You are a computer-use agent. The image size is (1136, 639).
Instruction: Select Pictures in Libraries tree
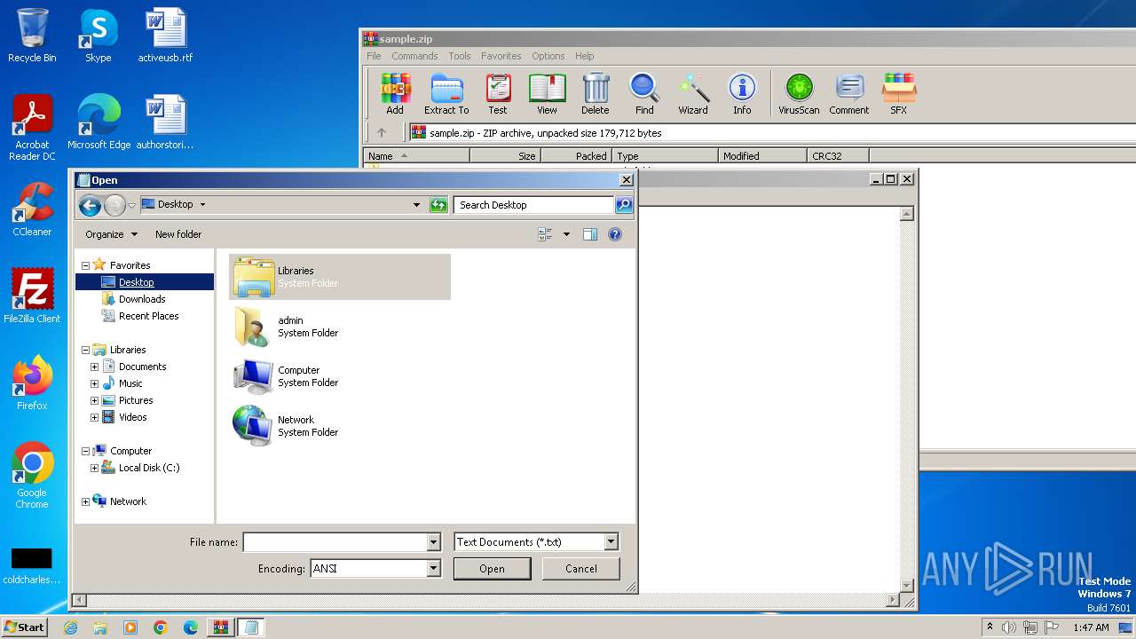(136, 400)
